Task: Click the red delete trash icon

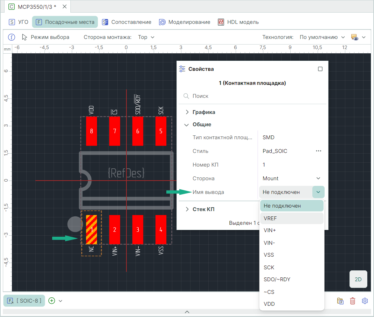Action: tap(353, 301)
